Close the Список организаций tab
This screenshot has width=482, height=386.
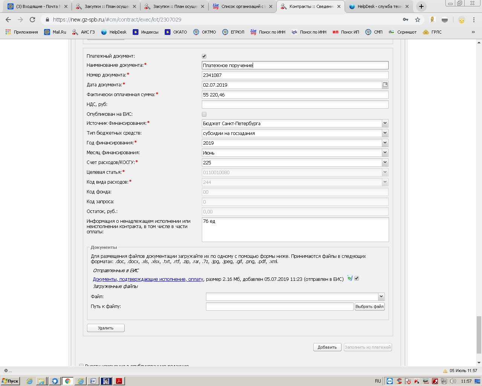click(271, 6)
